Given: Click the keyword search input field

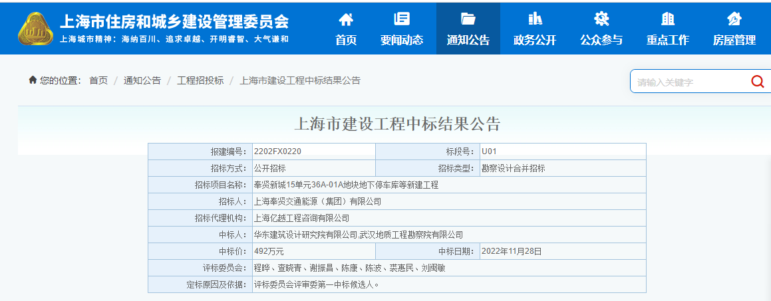Looking at the screenshot, I should point(689,82).
